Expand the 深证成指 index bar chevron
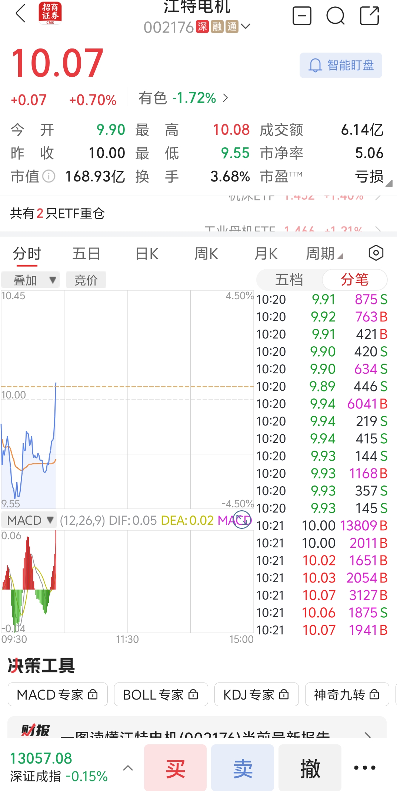 [128, 768]
